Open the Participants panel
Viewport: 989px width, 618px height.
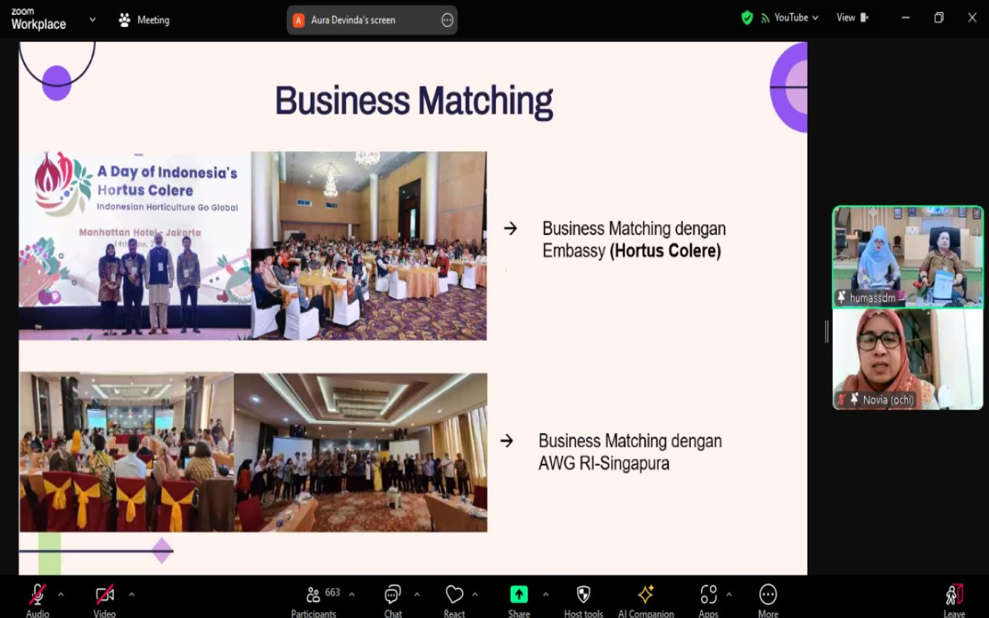point(314,595)
